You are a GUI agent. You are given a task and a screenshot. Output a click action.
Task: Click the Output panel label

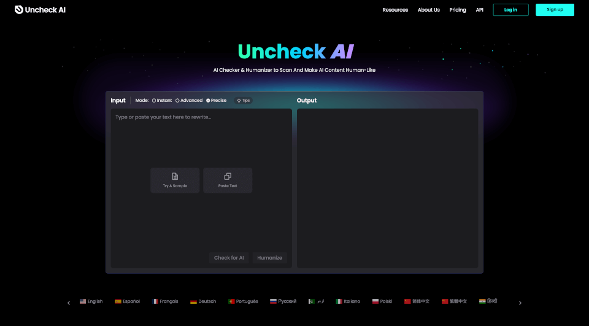click(x=307, y=101)
